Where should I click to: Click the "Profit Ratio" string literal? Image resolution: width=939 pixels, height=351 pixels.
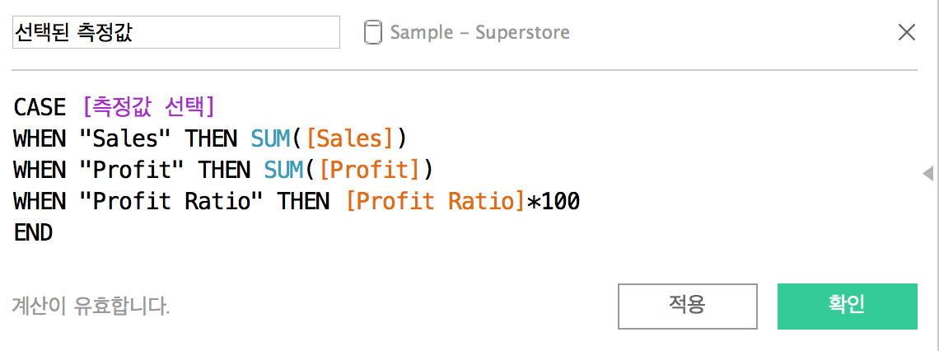pos(172,202)
